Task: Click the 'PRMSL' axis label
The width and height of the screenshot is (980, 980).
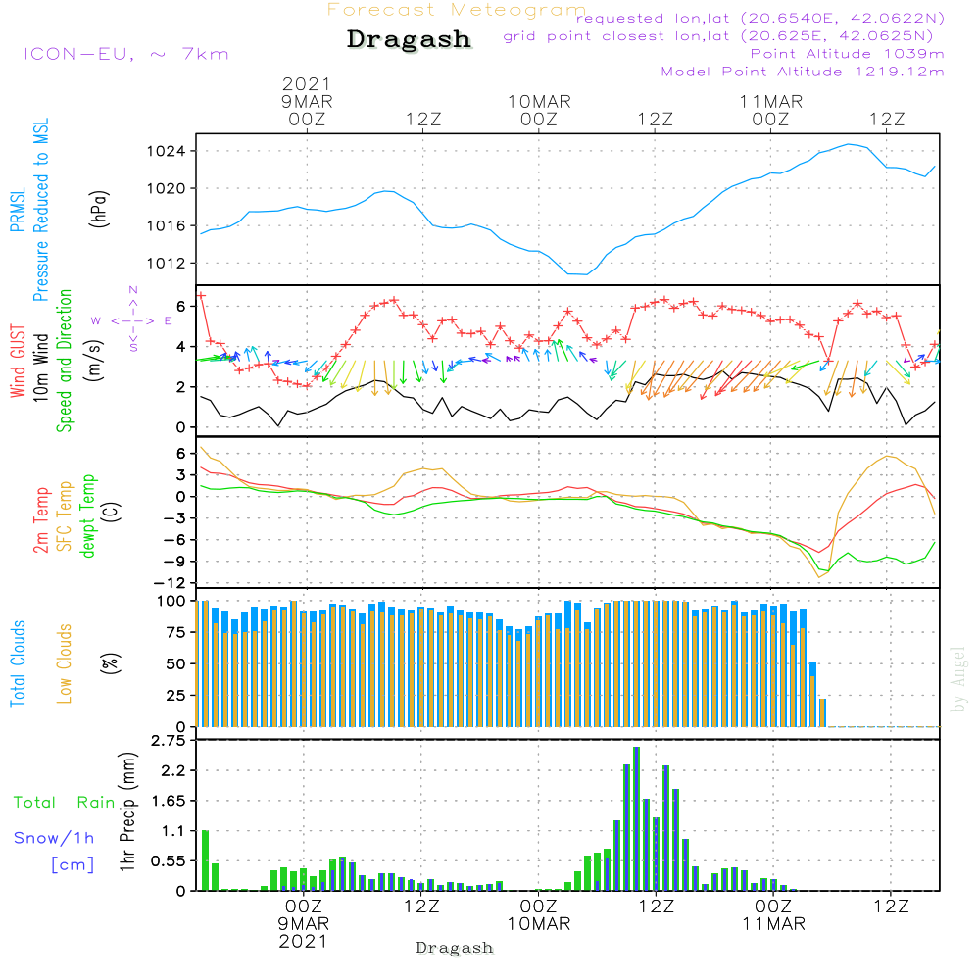Action: coord(18,210)
